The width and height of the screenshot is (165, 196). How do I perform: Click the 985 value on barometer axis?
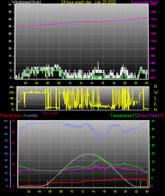coord(153,63)
